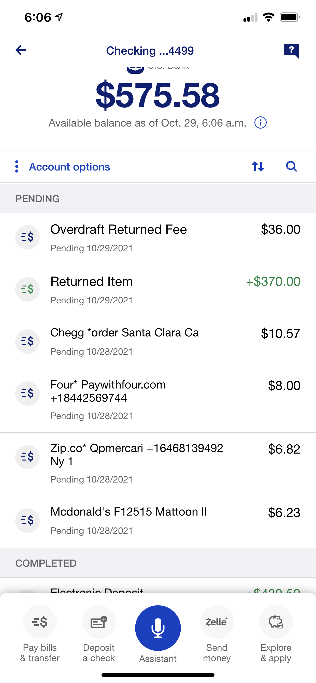The width and height of the screenshot is (316, 683).
Task: Expand the Account options menu
Action: tap(69, 167)
